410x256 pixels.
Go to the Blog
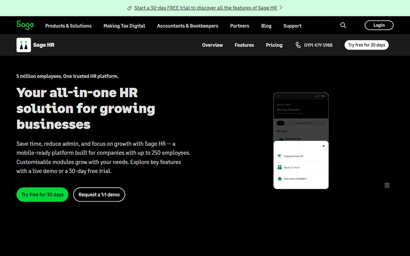tap(266, 26)
